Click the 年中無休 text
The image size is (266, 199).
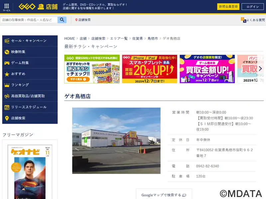pyautogui.click(x=203, y=140)
